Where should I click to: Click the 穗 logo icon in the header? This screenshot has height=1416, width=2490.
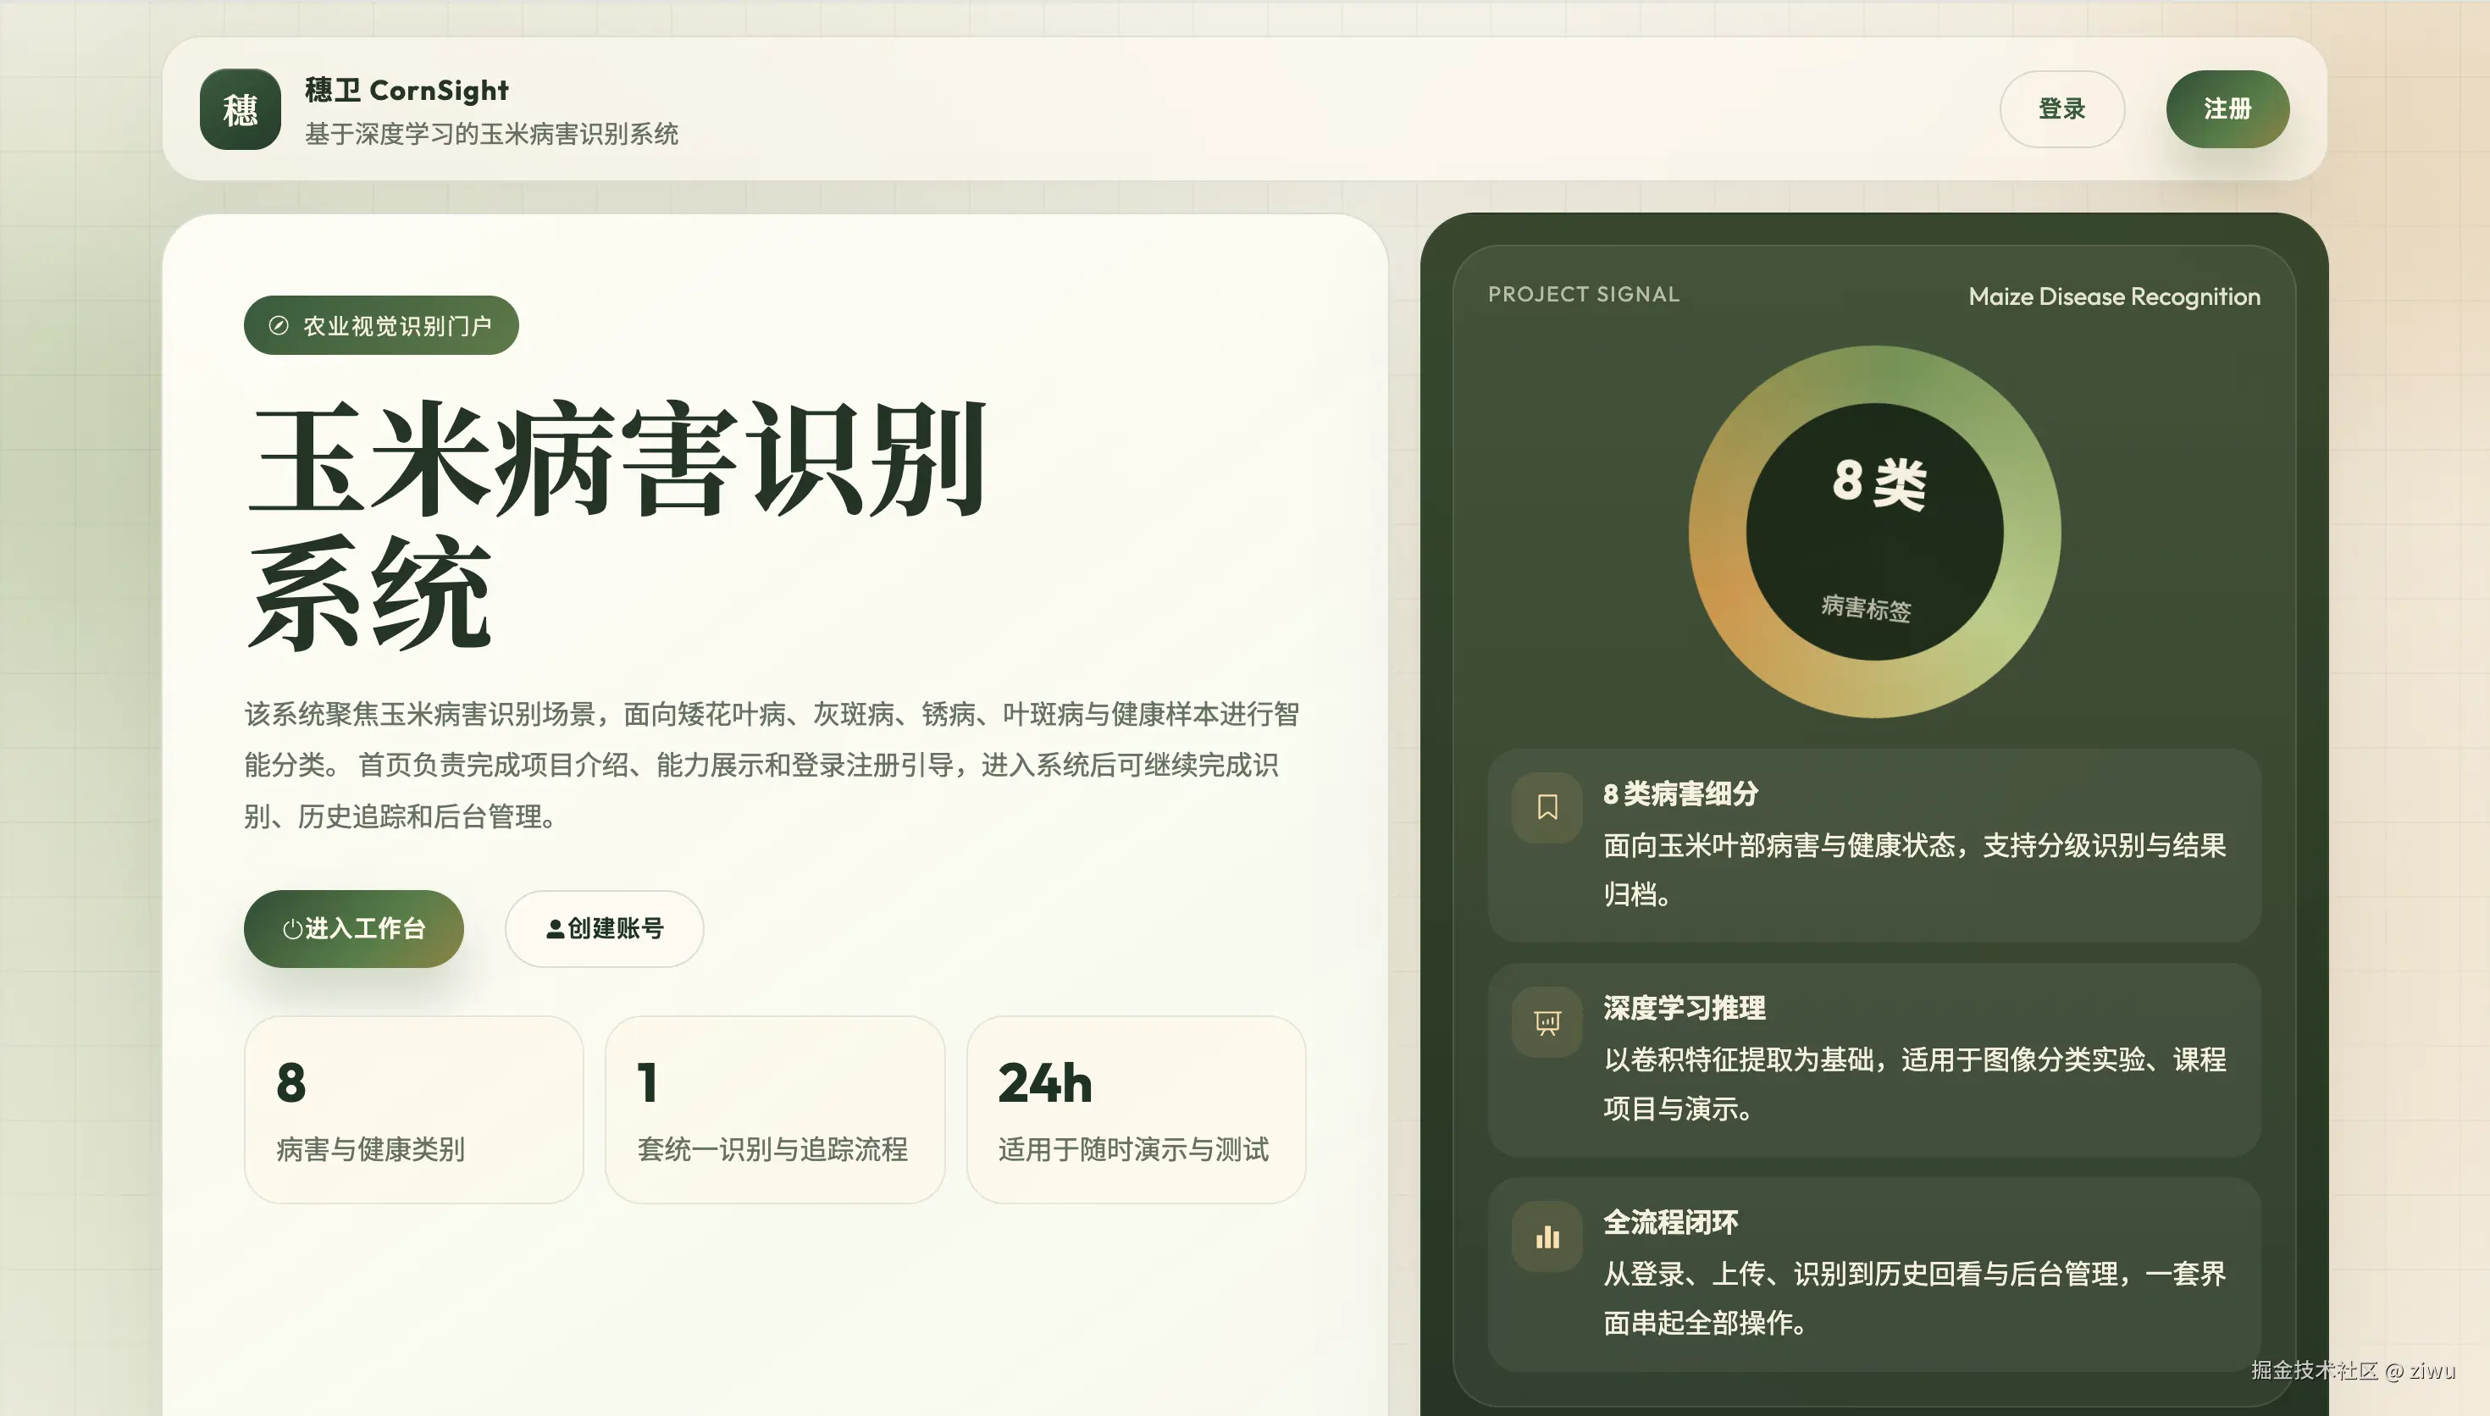(241, 109)
